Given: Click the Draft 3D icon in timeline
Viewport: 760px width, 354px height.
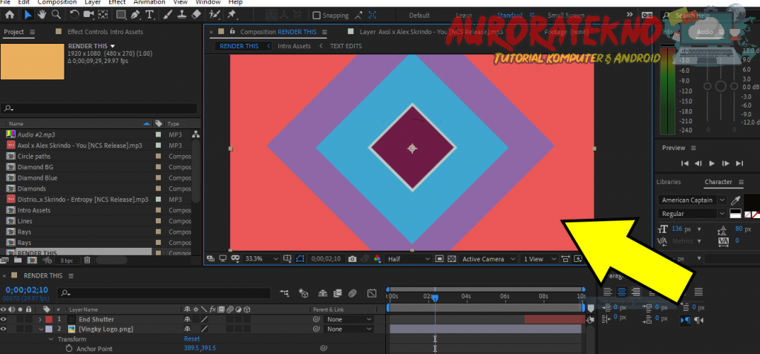Looking at the screenshot, I should tap(304, 293).
